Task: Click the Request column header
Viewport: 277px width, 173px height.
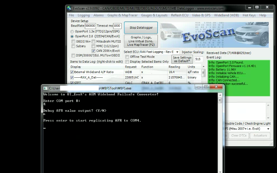Action: point(132,67)
